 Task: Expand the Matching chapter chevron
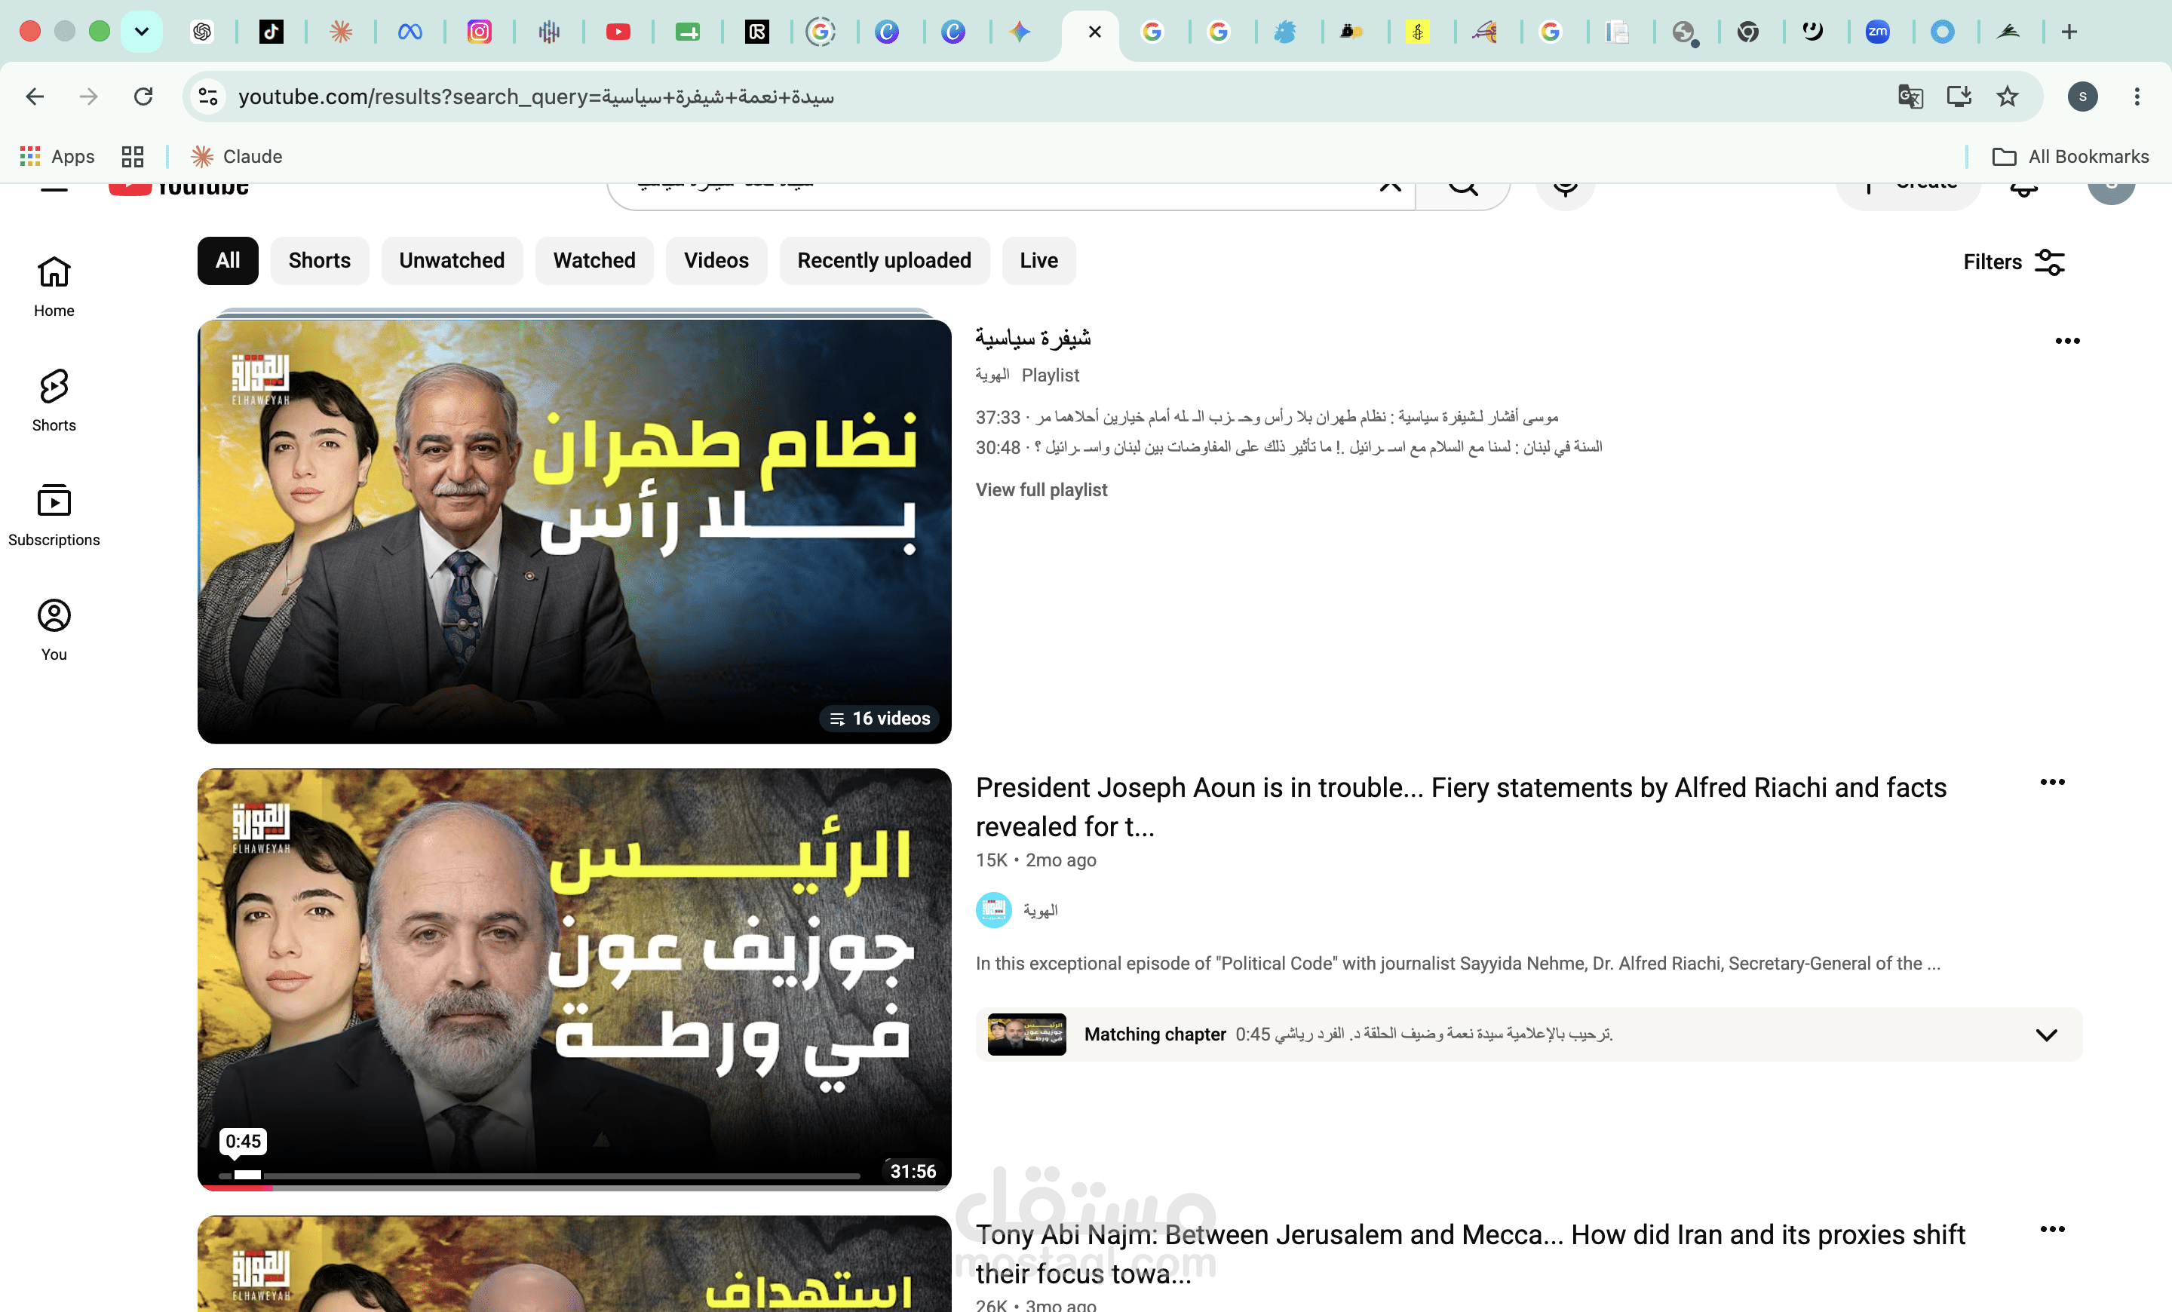(2047, 1035)
